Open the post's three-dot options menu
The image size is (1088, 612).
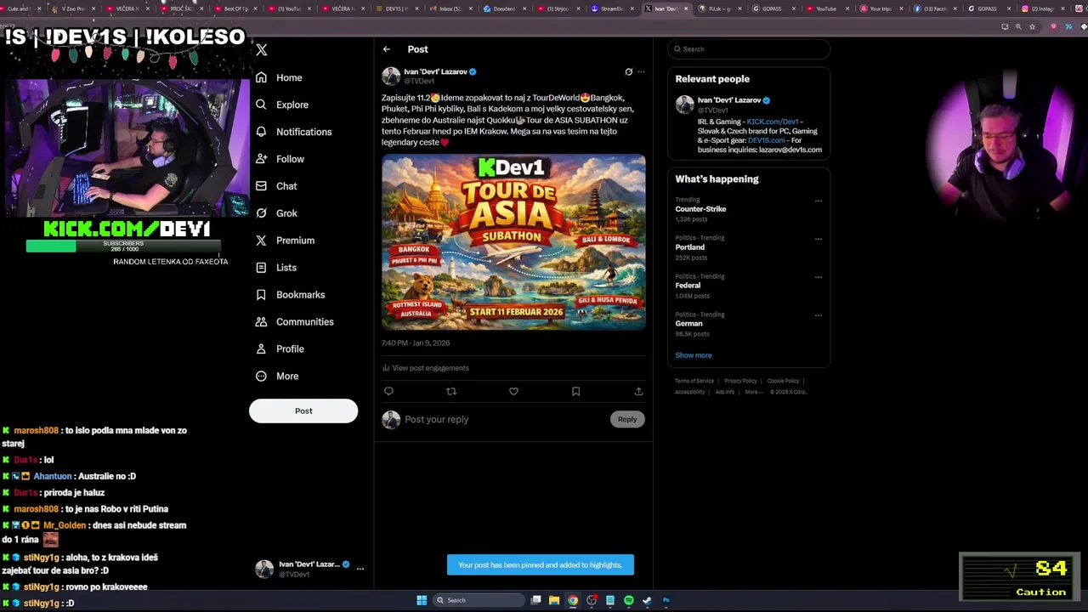point(641,72)
